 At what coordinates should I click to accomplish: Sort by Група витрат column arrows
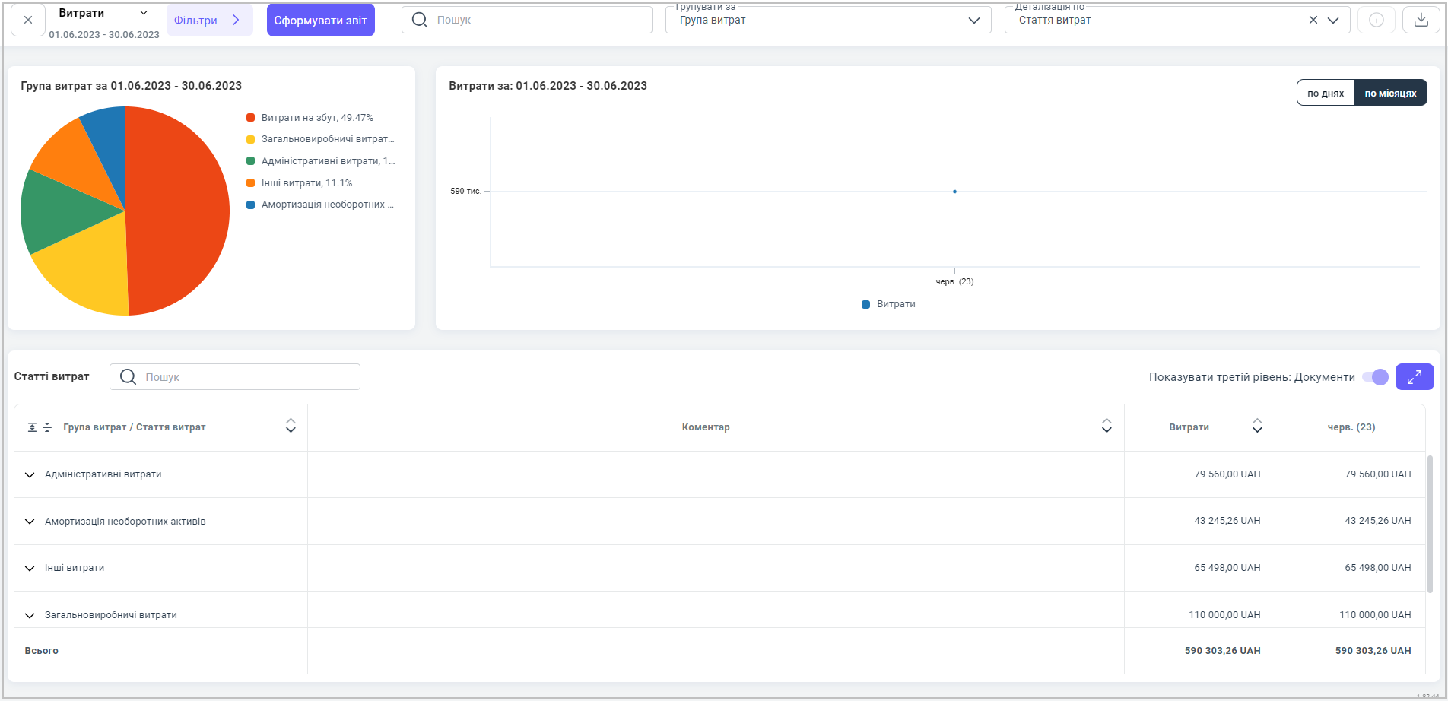(291, 427)
